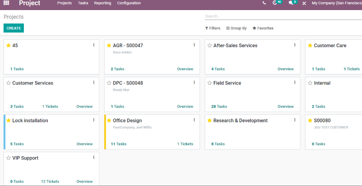Open 5 Tasks on Lock installation
The image size is (362, 186).
(17, 144)
